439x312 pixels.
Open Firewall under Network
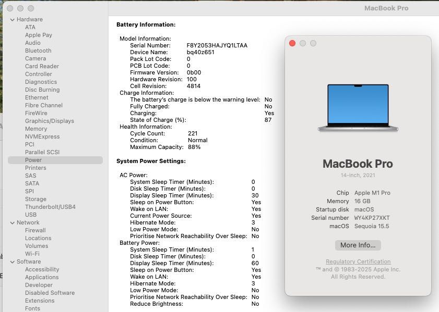(x=35, y=230)
